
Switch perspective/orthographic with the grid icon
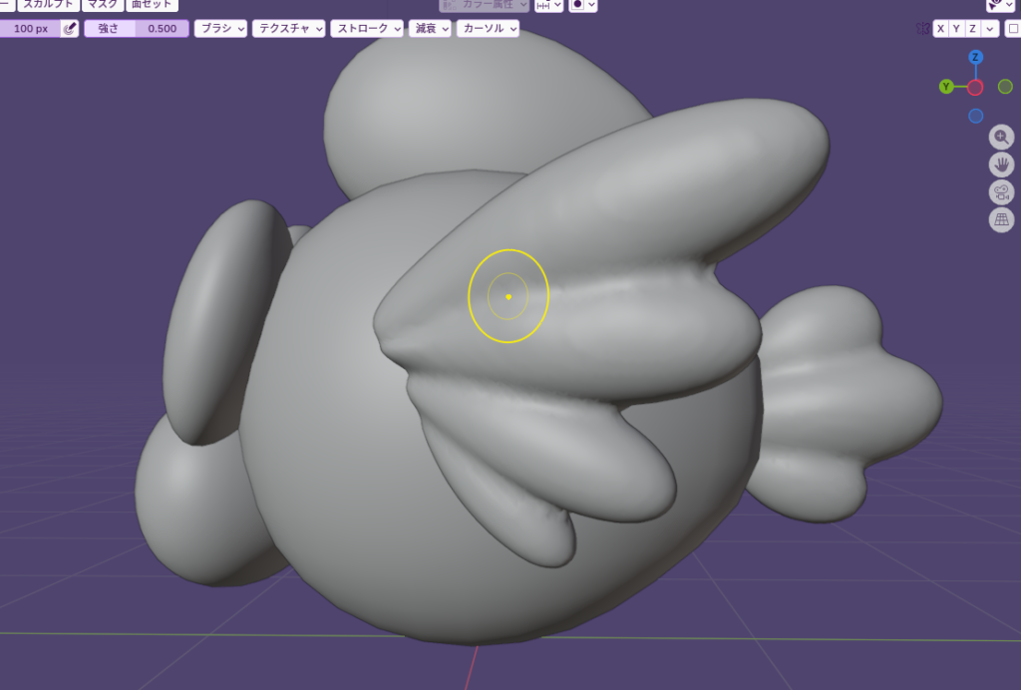click(1001, 220)
